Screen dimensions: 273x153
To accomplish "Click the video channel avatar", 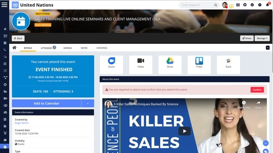I will [x=108, y=104].
